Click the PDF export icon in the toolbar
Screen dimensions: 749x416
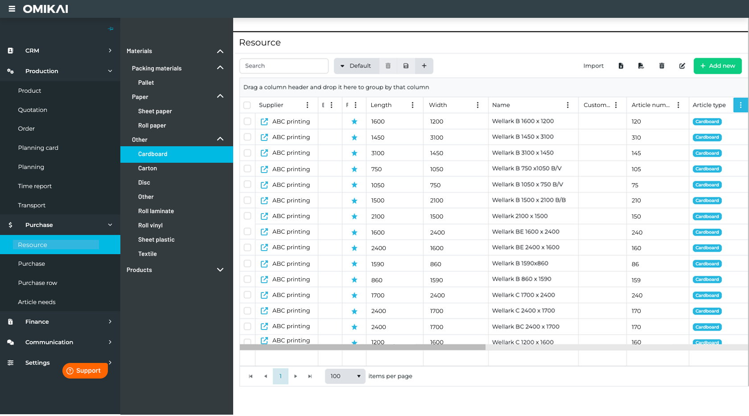click(x=641, y=66)
